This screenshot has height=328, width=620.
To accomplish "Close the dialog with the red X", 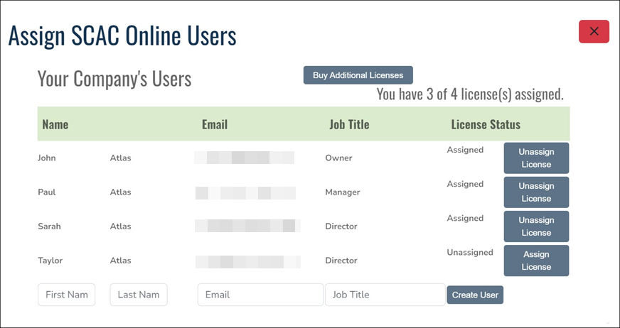I will pyautogui.click(x=594, y=31).
